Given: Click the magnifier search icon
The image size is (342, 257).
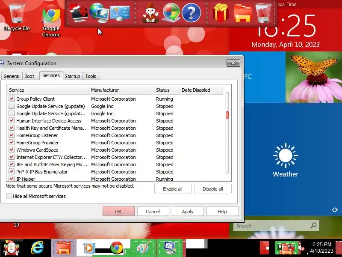Looking at the screenshot, I should click(313, 225).
